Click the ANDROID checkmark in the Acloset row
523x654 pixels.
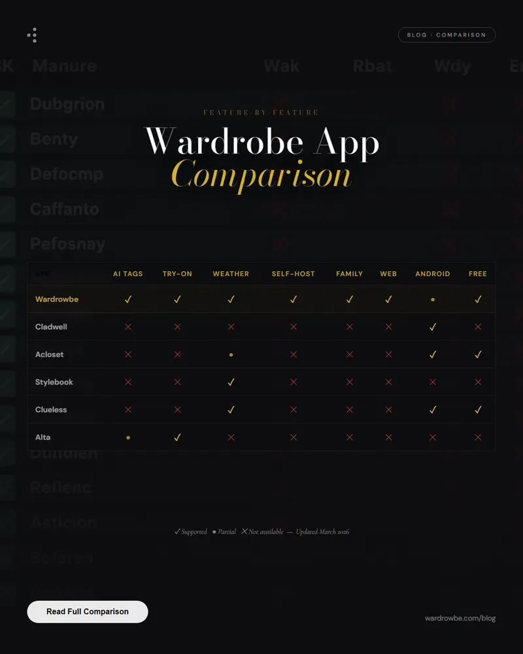432,354
